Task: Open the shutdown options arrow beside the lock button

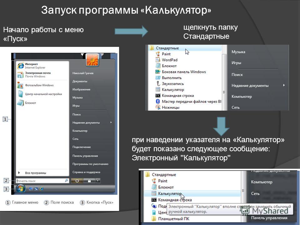Action: pyautogui.click(x=98, y=181)
